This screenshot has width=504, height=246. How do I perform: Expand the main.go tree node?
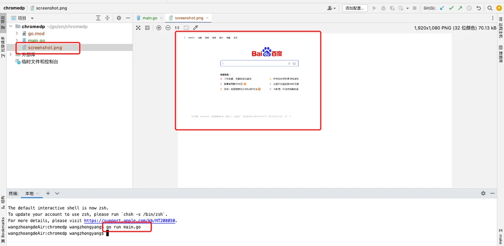pyautogui.click(x=17, y=41)
